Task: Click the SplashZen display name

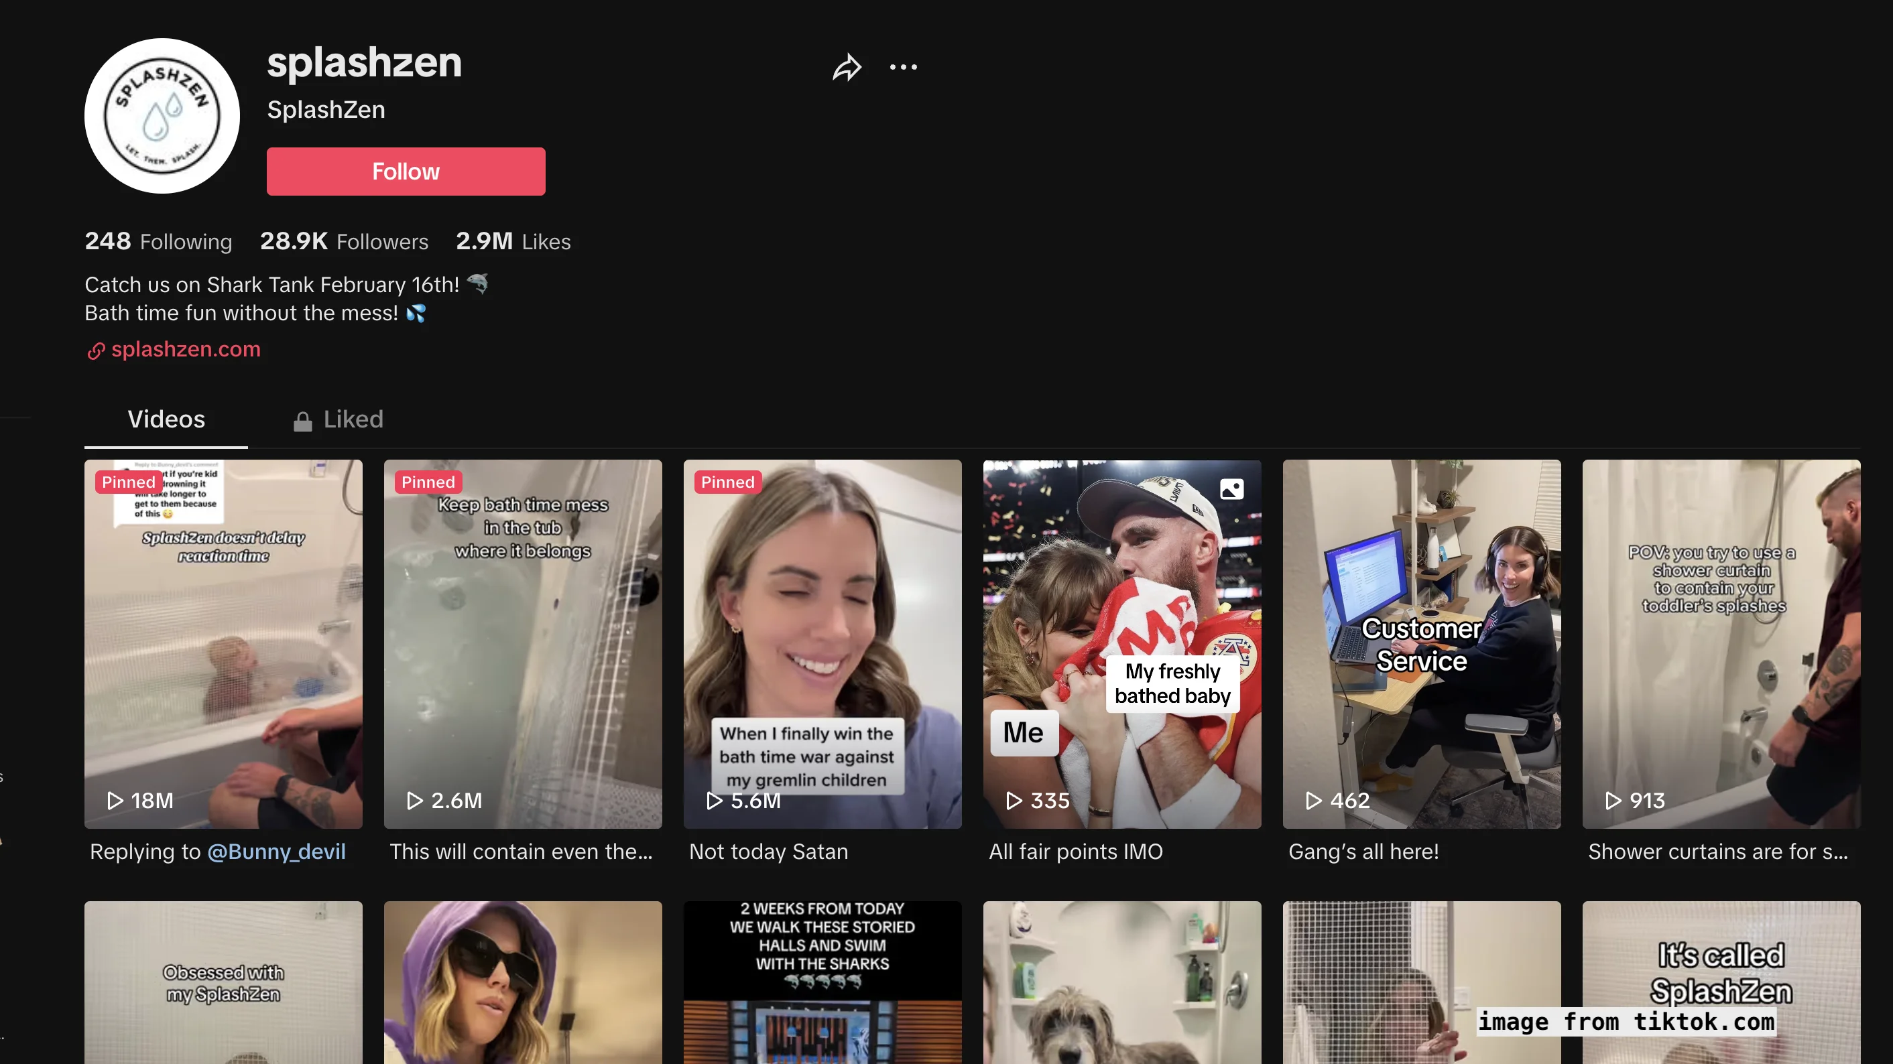Action: coord(326,109)
